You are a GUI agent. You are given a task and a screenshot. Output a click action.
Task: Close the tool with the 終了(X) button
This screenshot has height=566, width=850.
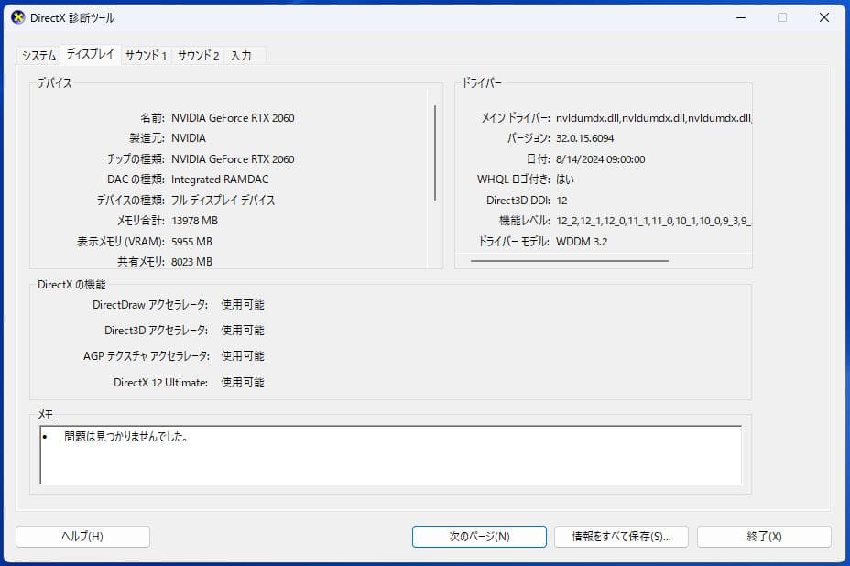tap(766, 537)
